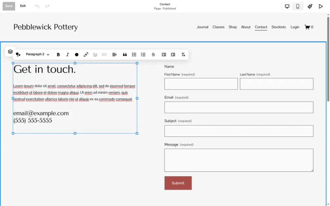Open the Classes nav link
Viewport: 330px width, 206px height.
[218, 27]
